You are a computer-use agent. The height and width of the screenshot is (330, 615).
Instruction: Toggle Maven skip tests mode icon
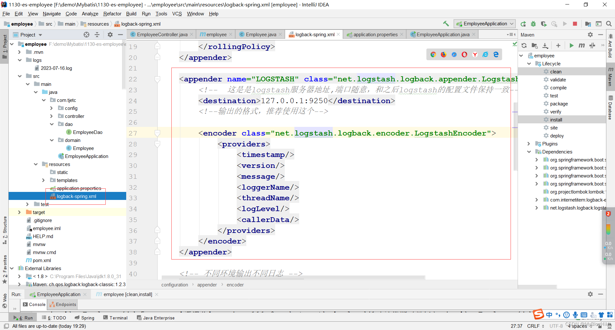click(592, 45)
